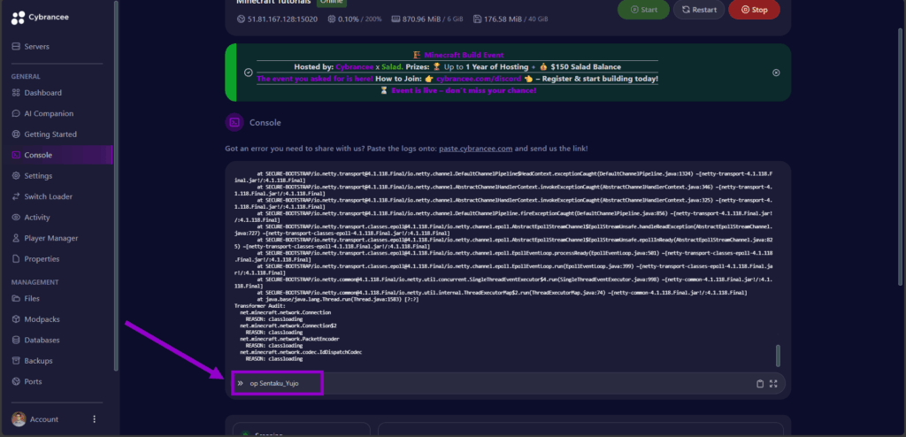Click the Activity eye icon
This screenshot has height=437, width=906.
click(x=16, y=218)
